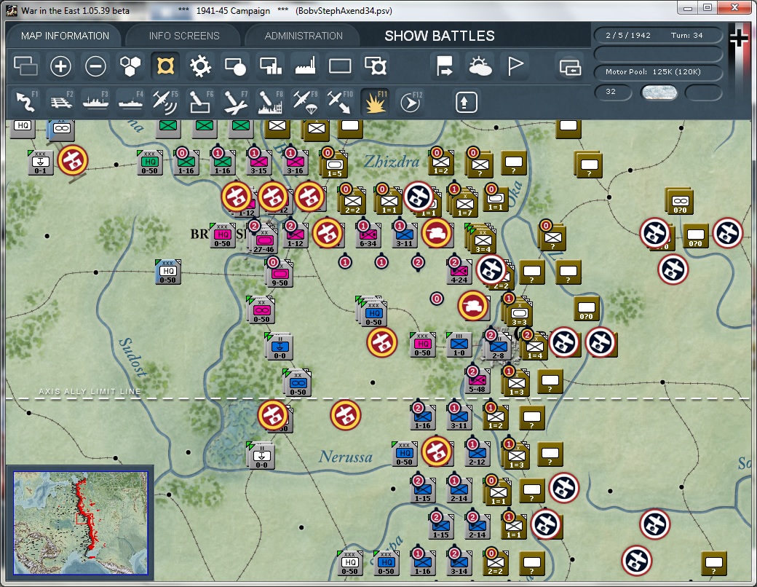
Task: Select F5 air recon mode
Action: [165, 102]
